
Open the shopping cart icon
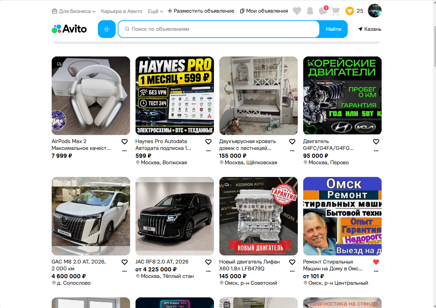(336, 11)
